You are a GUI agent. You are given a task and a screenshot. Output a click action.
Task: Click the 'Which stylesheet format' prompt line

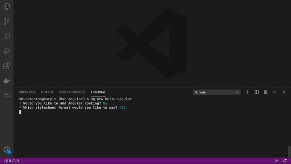72,108
